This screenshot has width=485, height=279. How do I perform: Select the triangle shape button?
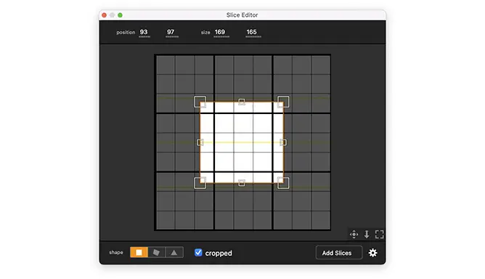point(174,252)
